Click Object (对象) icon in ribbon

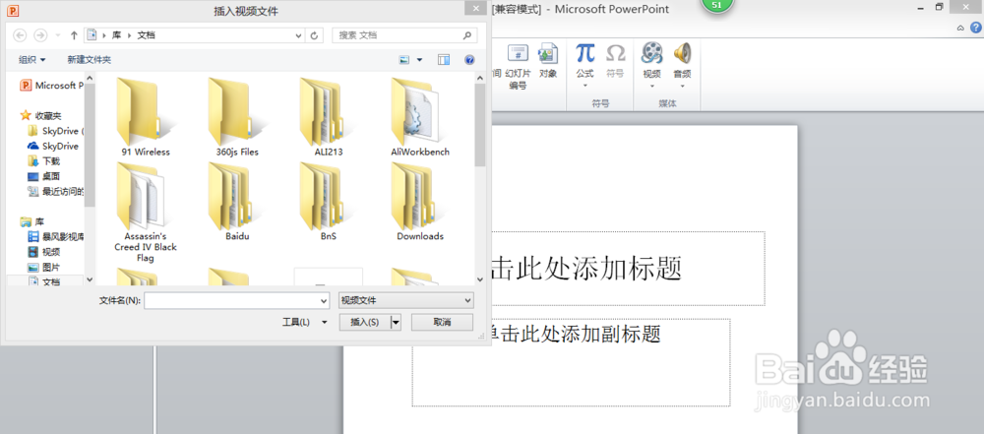[x=548, y=60]
